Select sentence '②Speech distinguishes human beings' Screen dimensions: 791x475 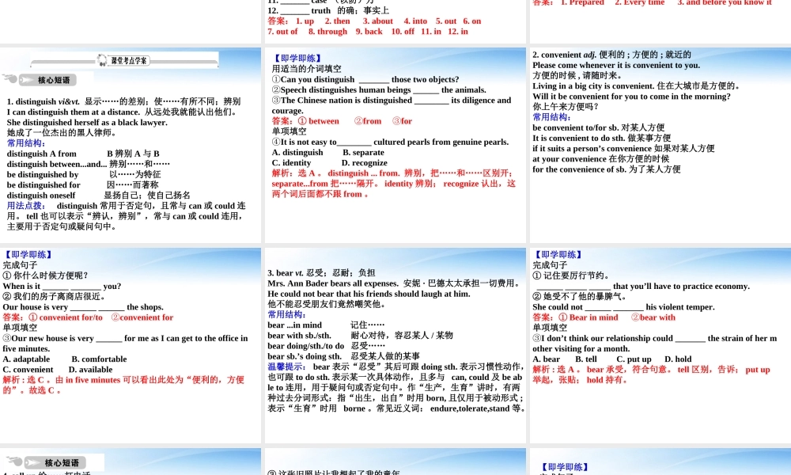tap(342, 89)
